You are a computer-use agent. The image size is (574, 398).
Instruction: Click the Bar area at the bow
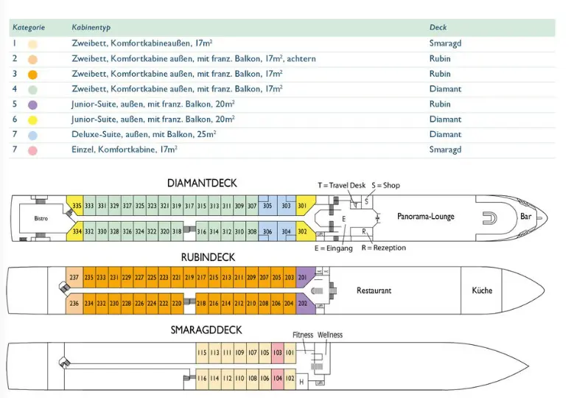pyautogui.click(x=525, y=217)
